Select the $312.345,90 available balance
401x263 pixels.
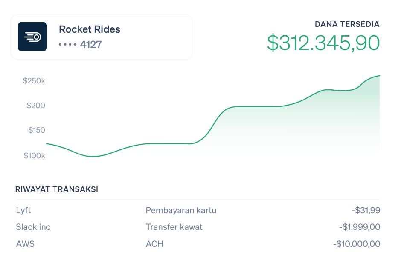click(323, 43)
